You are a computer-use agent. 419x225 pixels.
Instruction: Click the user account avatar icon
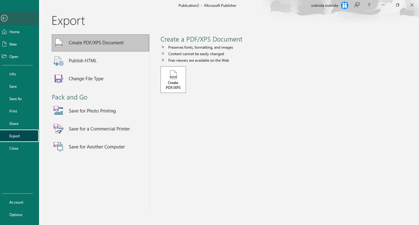click(345, 5)
